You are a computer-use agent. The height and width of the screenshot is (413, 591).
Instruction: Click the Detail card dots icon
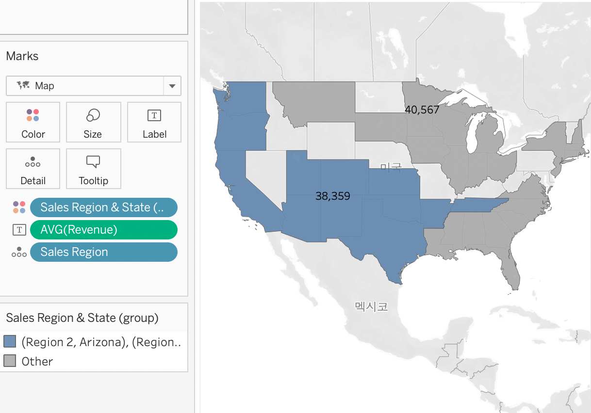pyautogui.click(x=33, y=162)
